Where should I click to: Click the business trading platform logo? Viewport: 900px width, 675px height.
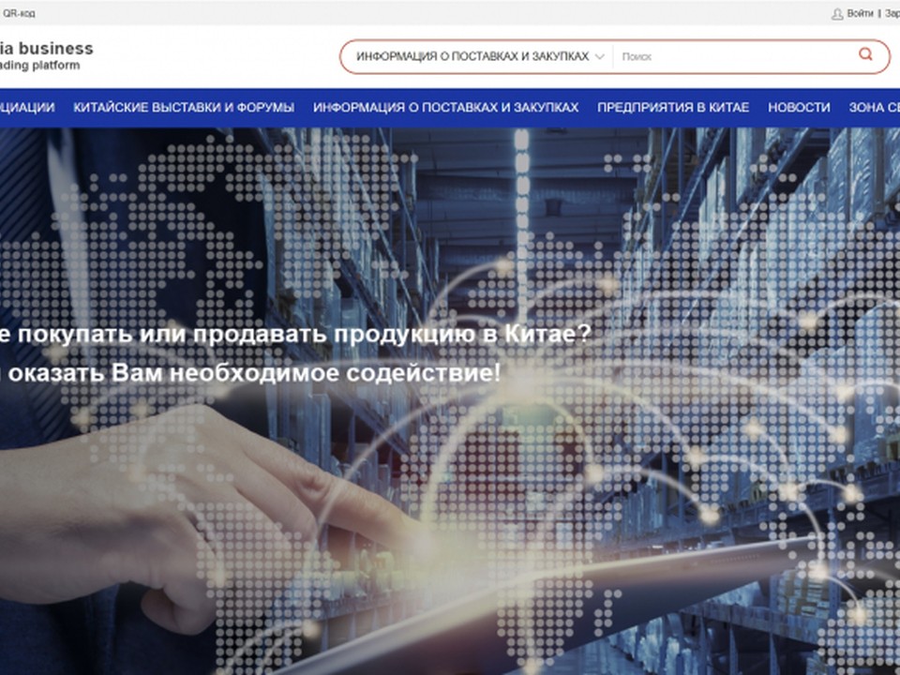(47, 56)
